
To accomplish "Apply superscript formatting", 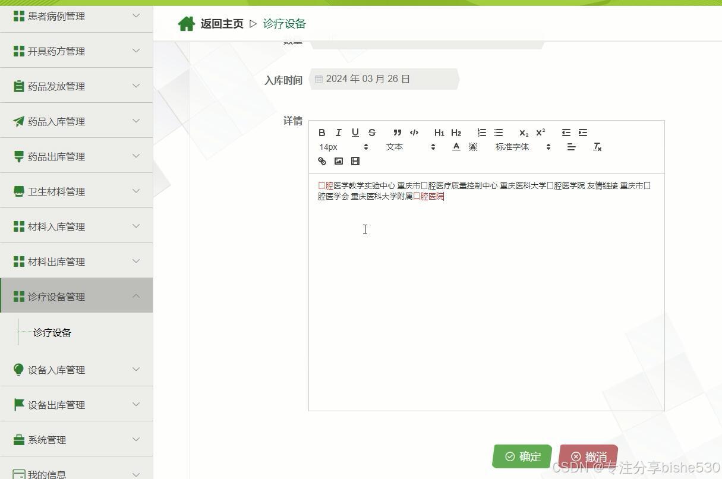I will tap(540, 133).
